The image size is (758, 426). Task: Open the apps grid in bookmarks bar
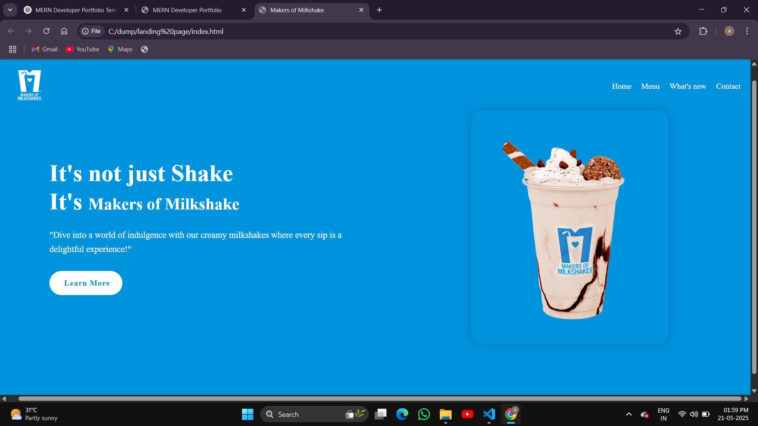pos(13,49)
